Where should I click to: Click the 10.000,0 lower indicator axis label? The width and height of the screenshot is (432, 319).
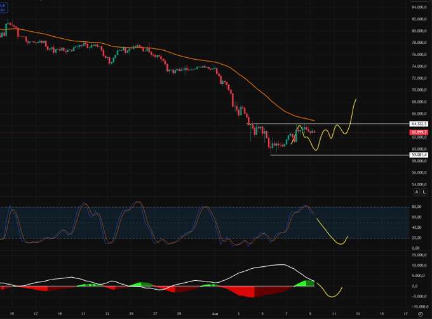pyautogui.click(x=419, y=266)
